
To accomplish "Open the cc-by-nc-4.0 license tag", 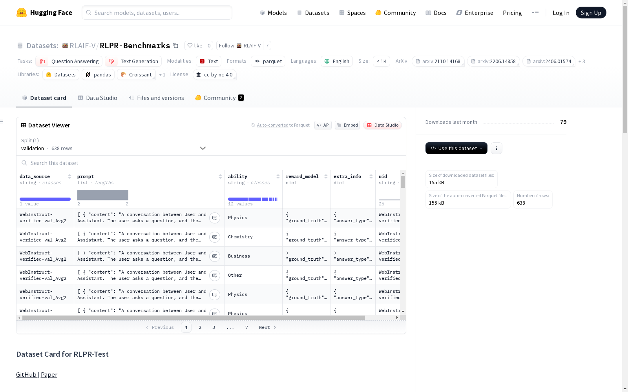I will pos(215,74).
